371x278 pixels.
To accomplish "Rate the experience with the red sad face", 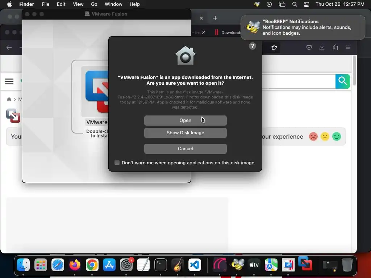I will click(x=313, y=136).
